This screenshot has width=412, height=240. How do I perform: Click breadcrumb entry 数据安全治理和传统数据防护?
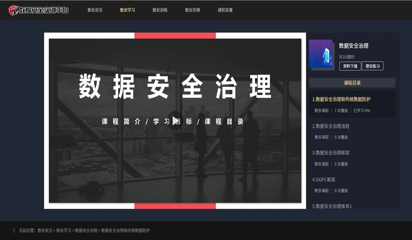(126, 230)
